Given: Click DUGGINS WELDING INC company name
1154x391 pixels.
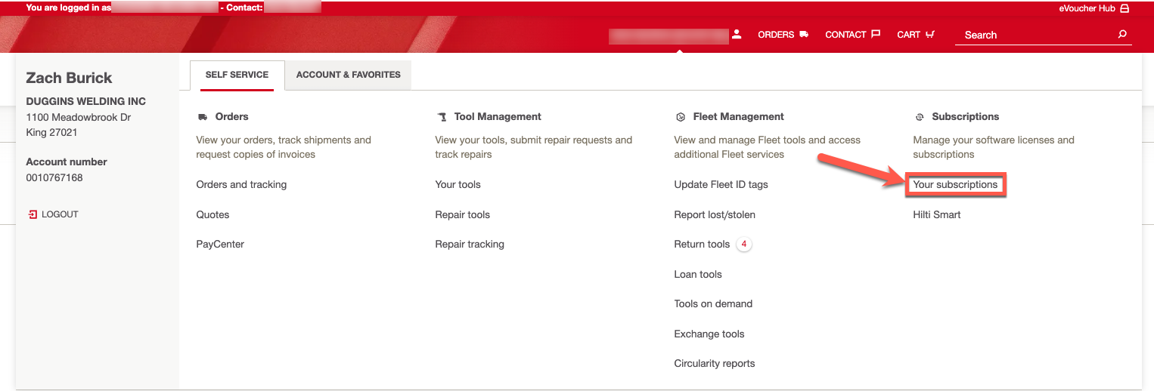Looking at the screenshot, I should pyautogui.click(x=86, y=101).
